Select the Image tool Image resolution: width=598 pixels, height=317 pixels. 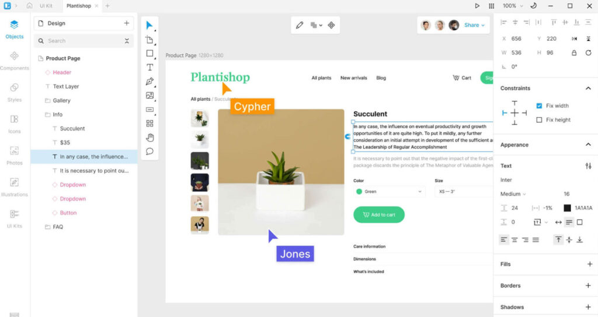pos(149,96)
